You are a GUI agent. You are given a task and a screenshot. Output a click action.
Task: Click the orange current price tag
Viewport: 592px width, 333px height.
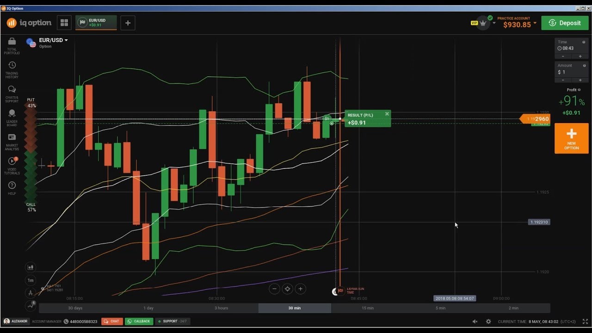point(535,119)
